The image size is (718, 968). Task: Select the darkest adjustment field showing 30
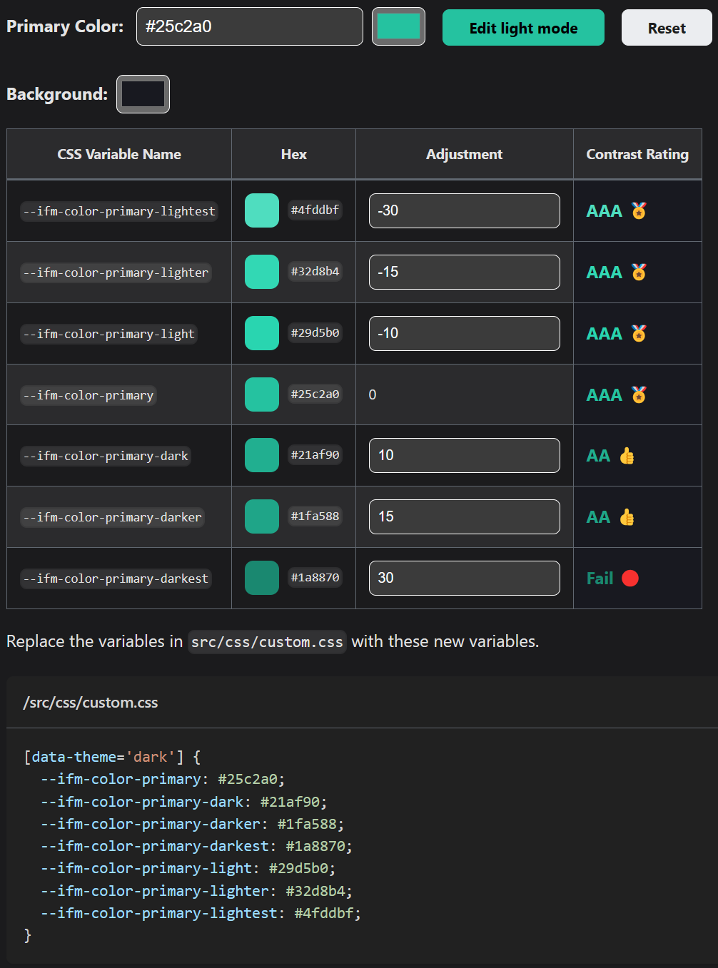coord(464,578)
